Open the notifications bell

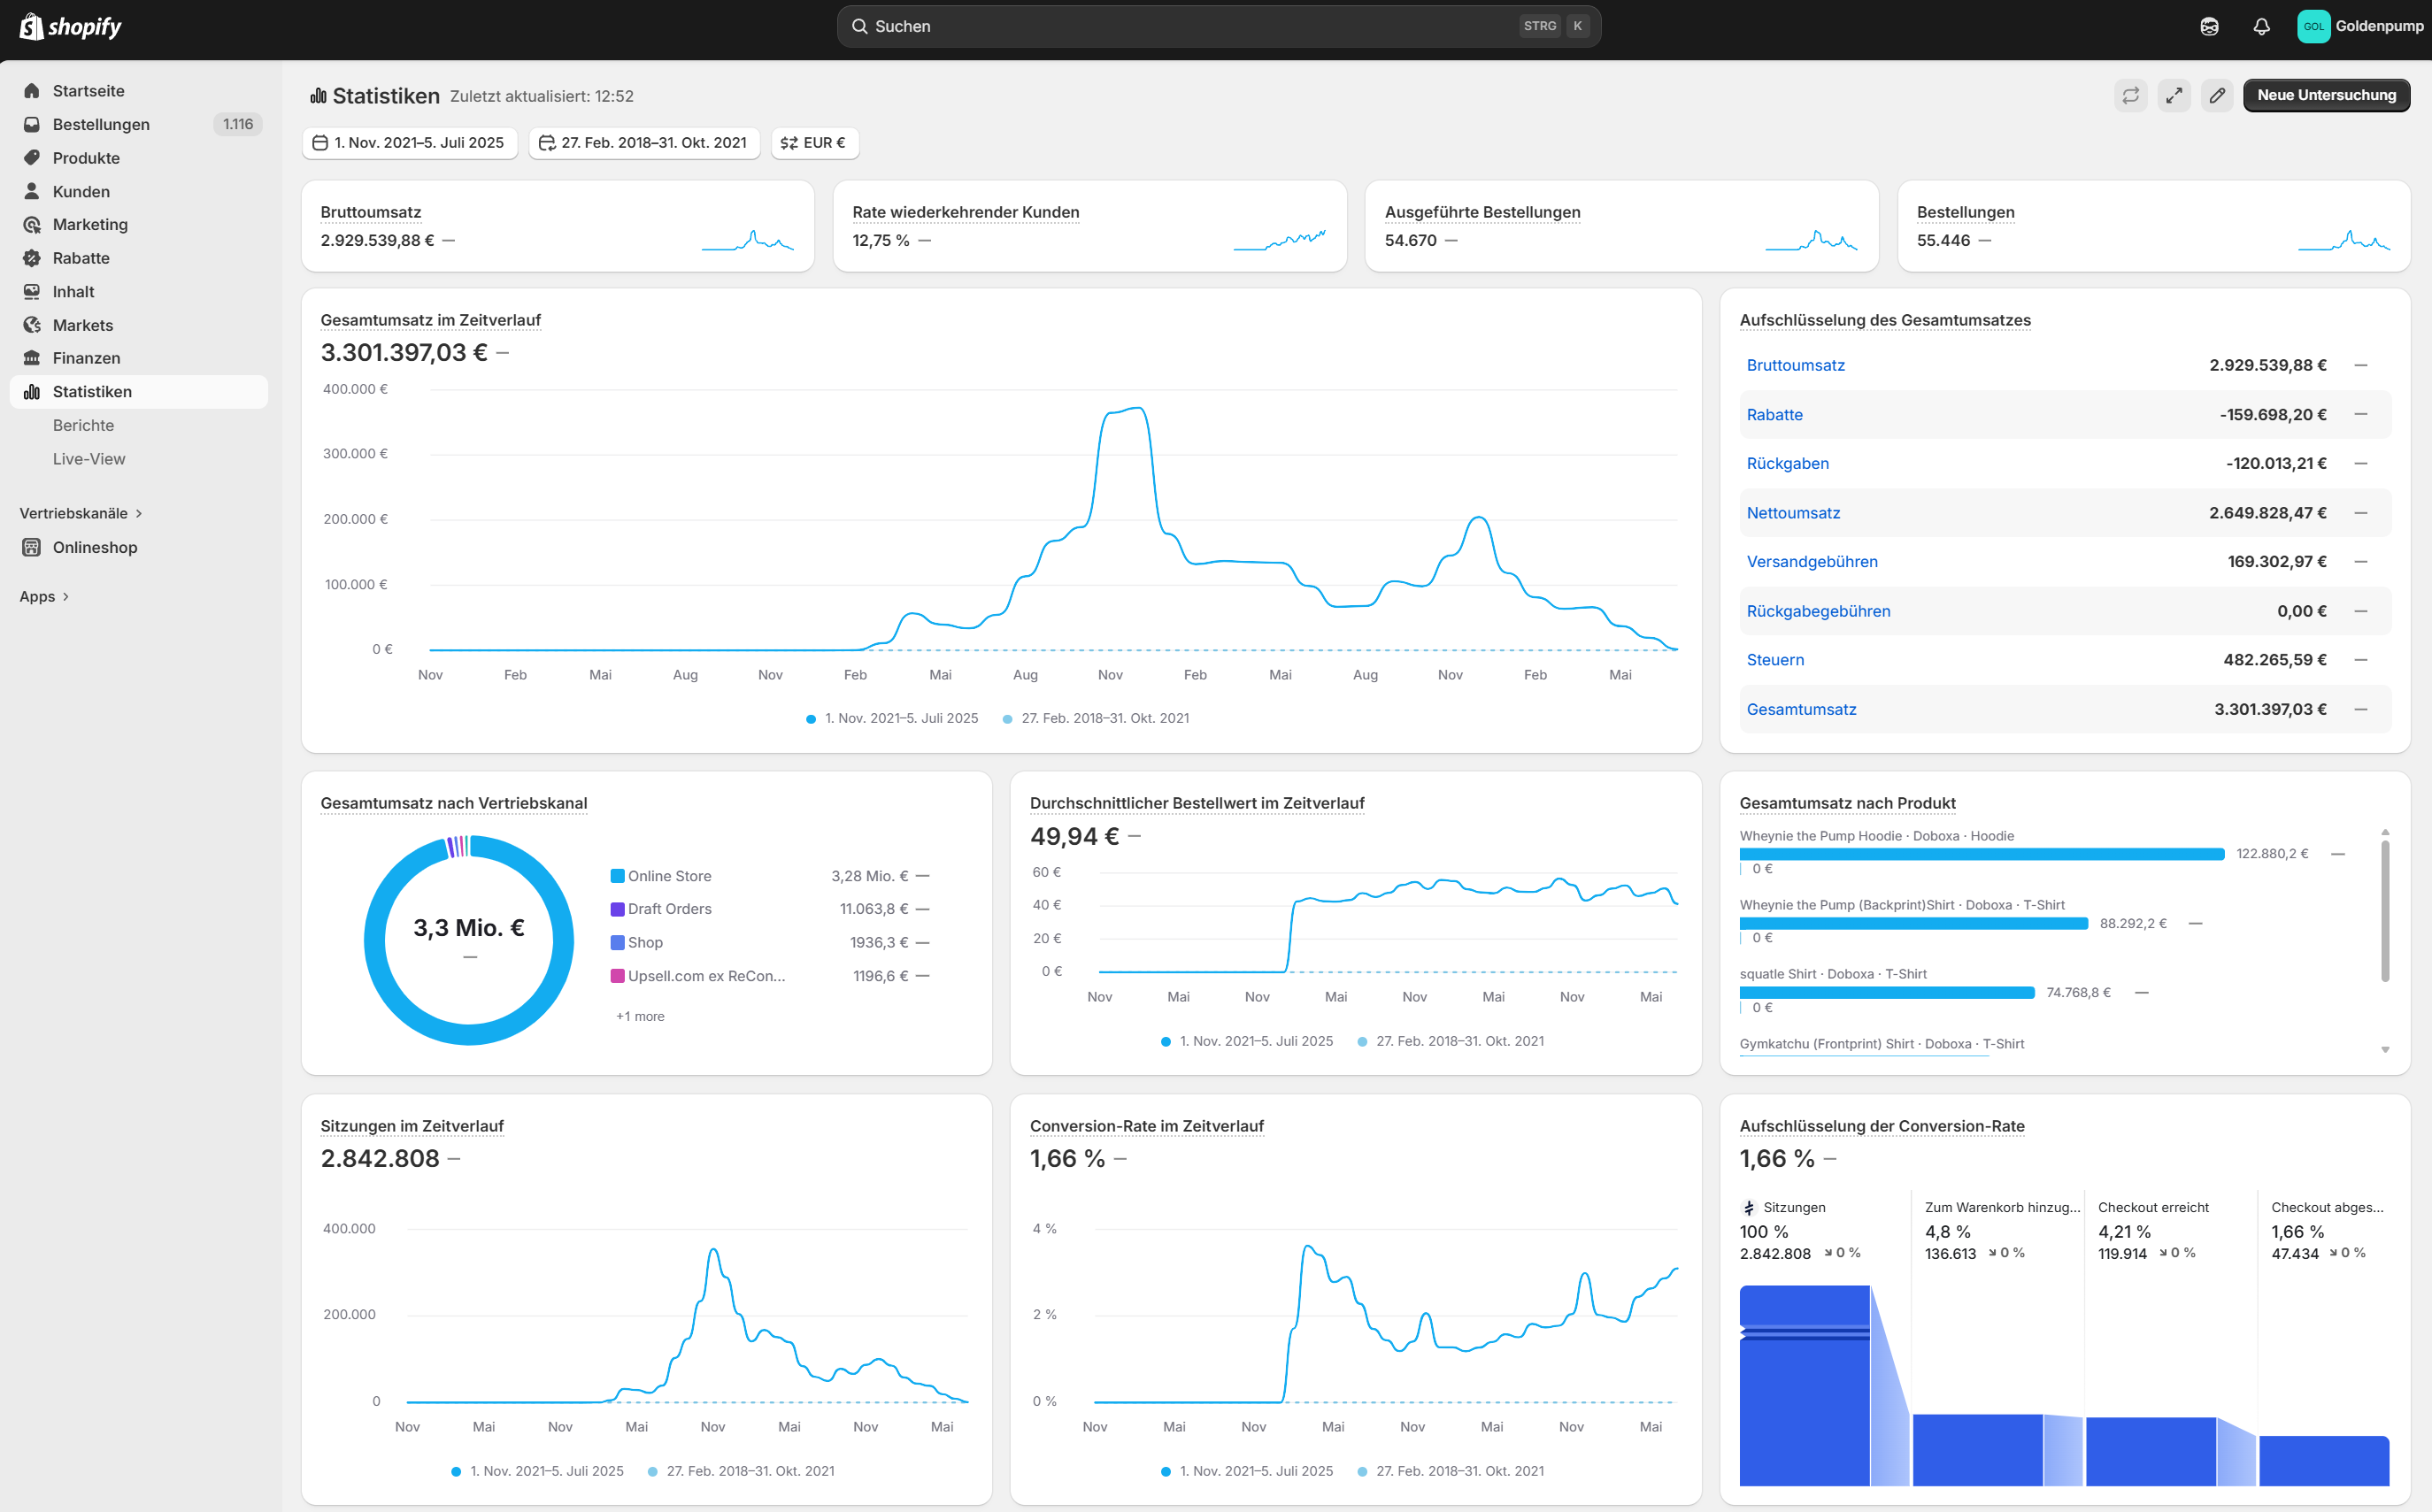(x=2261, y=26)
